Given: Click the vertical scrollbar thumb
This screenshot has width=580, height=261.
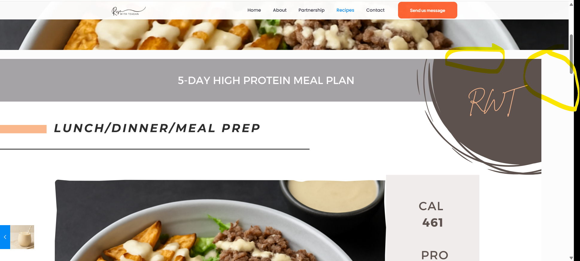Looking at the screenshot, I should pyautogui.click(x=571, y=54).
